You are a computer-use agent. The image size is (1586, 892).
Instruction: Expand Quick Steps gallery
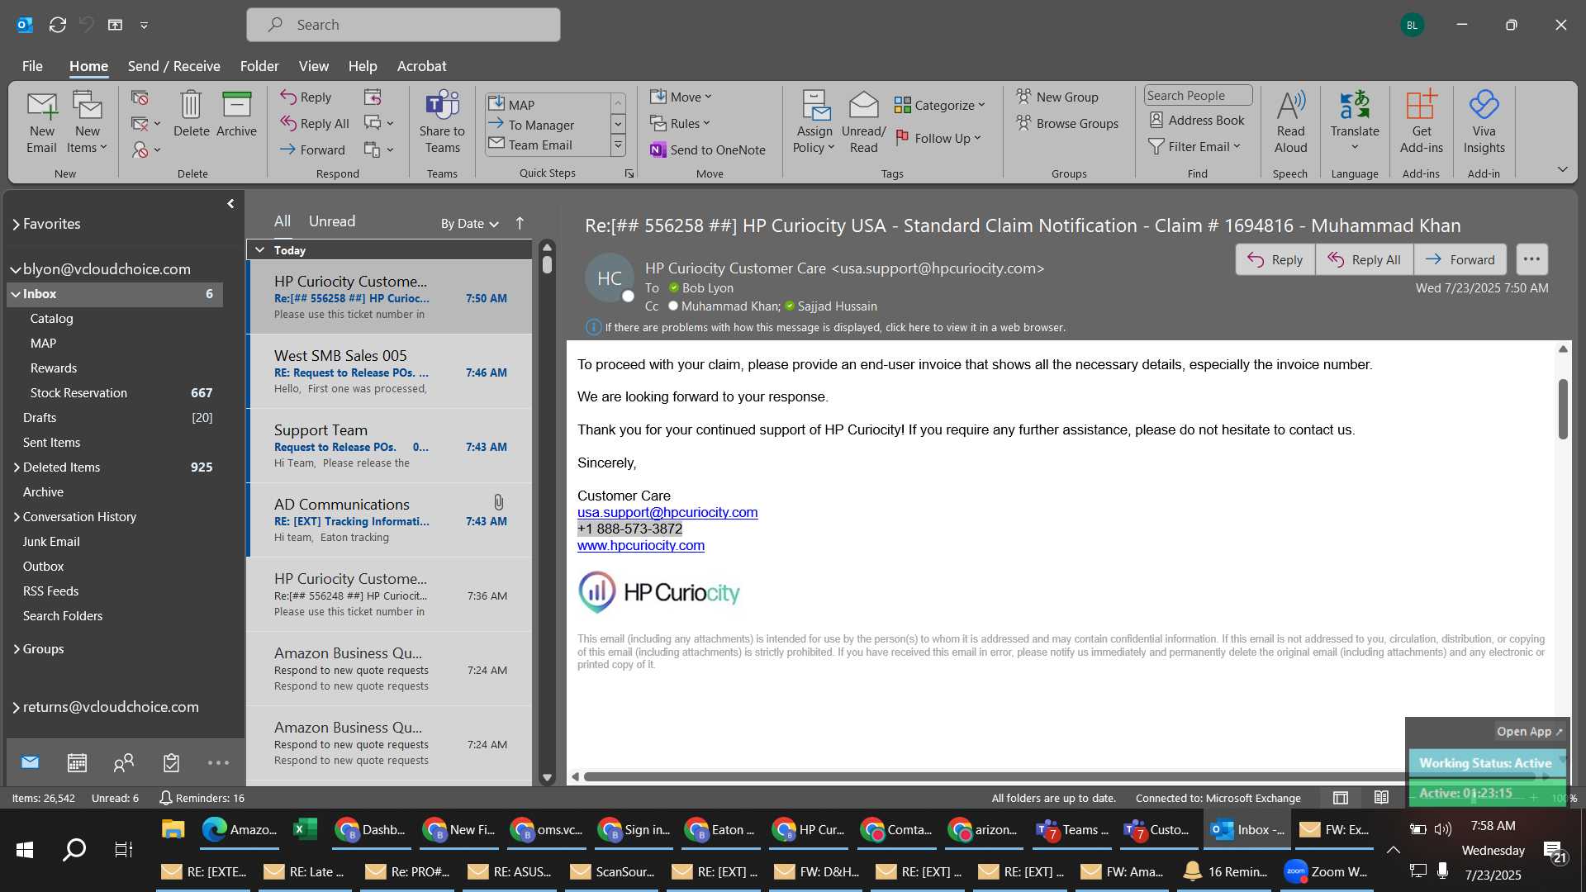(x=617, y=146)
